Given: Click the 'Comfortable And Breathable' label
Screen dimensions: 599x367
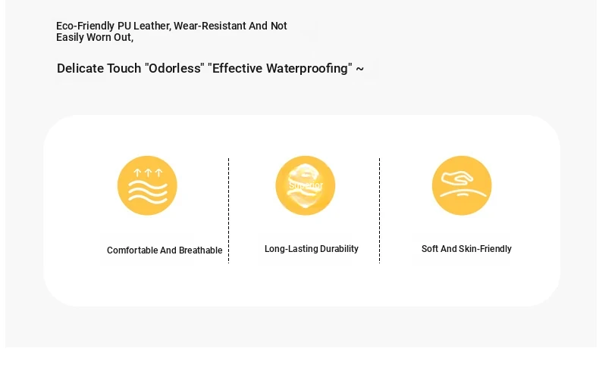Looking at the screenshot, I should pos(165,250).
